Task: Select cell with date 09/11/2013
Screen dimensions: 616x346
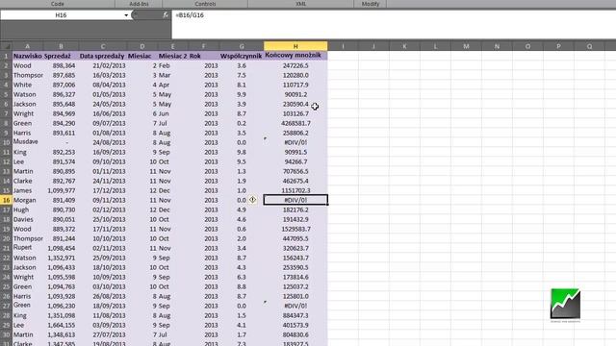Action: click(103, 200)
